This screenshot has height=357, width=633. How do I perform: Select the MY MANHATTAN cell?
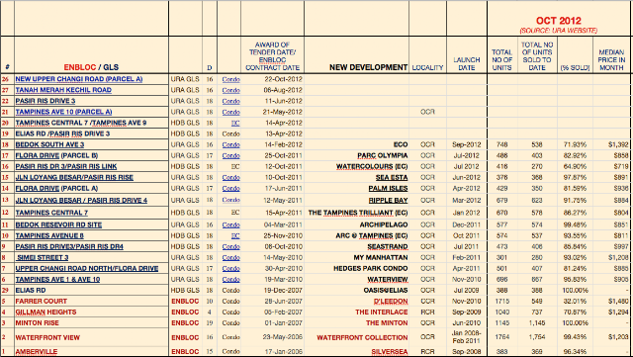(x=381, y=258)
